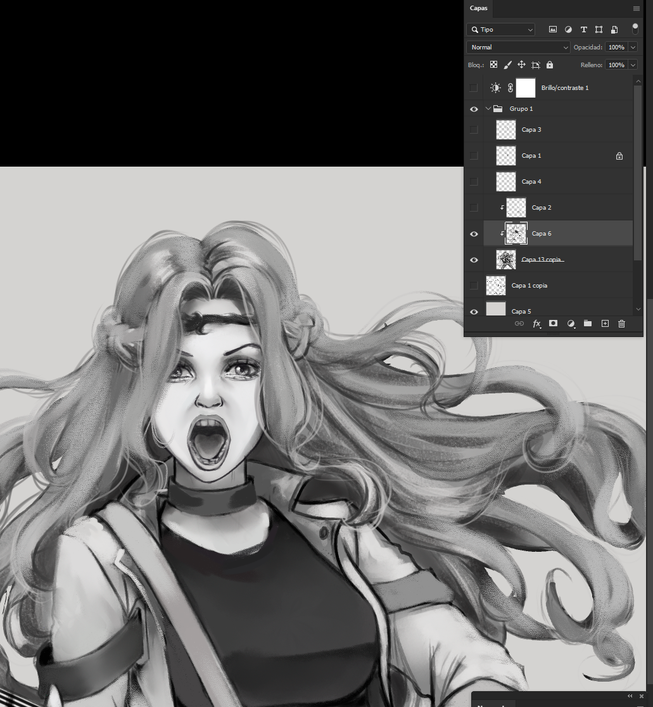Click Capa 3 layer thumbnail

pos(505,130)
